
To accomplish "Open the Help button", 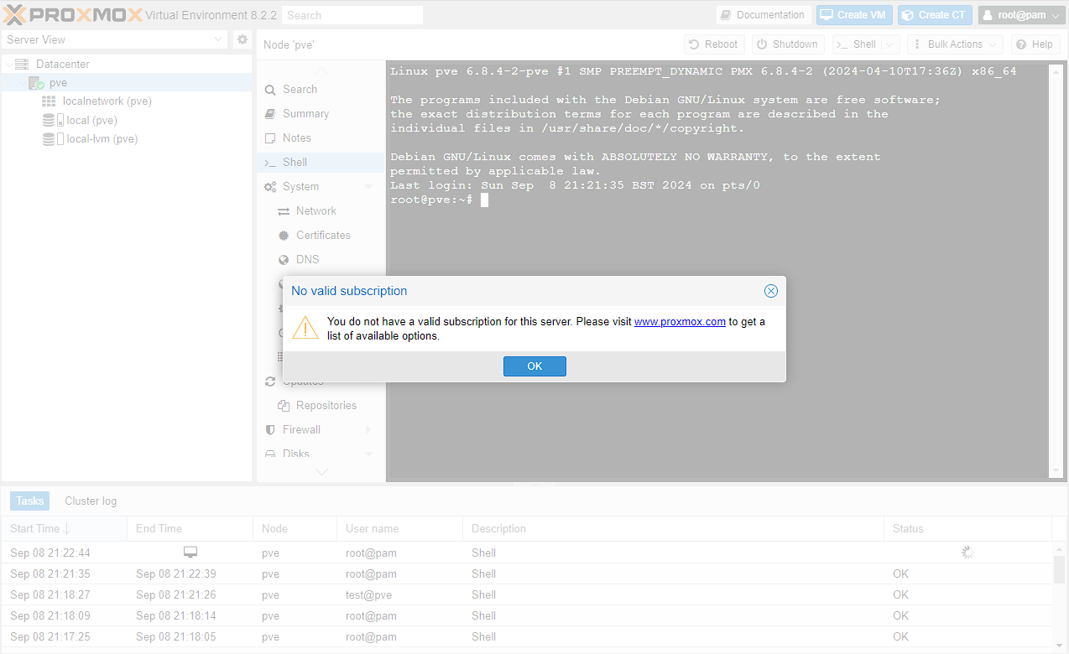I will pos(1033,44).
